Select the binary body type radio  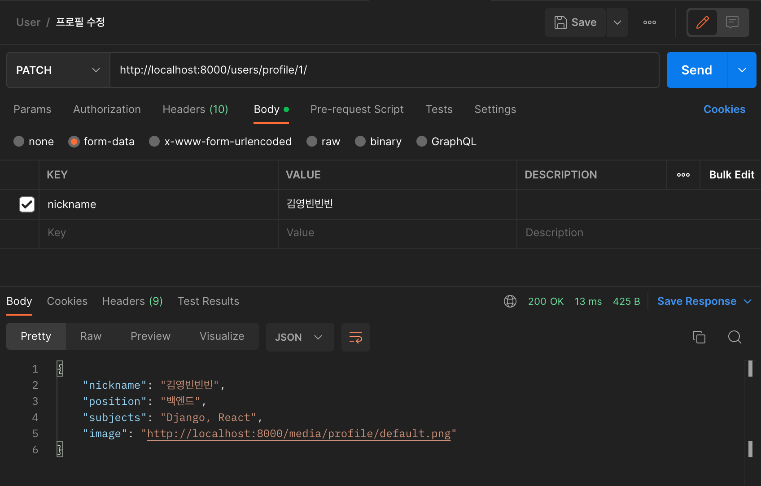(x=360, y=142)
